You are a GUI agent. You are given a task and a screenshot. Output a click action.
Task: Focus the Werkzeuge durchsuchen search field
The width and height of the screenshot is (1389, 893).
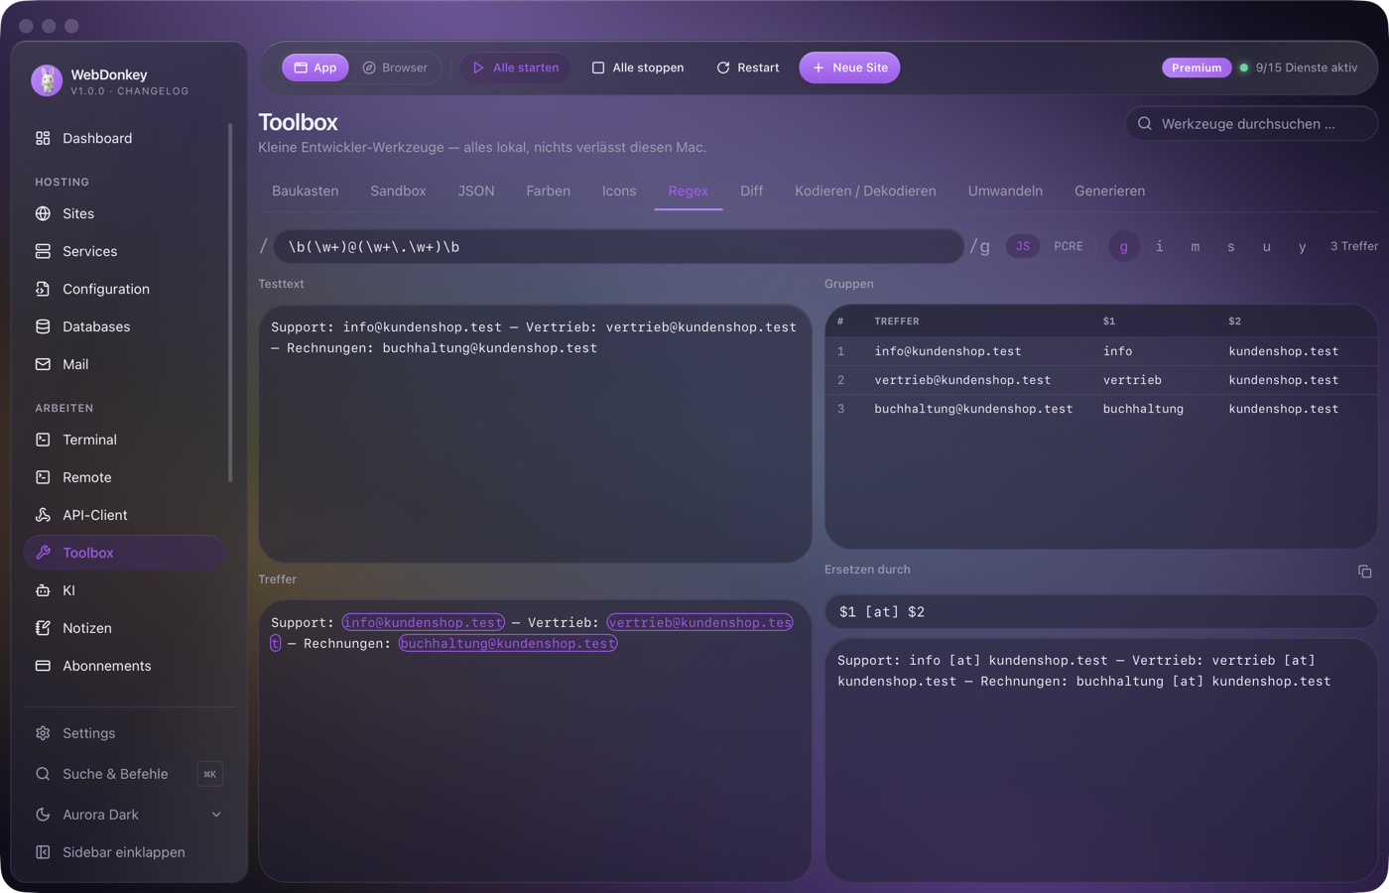coord(1251,124)
